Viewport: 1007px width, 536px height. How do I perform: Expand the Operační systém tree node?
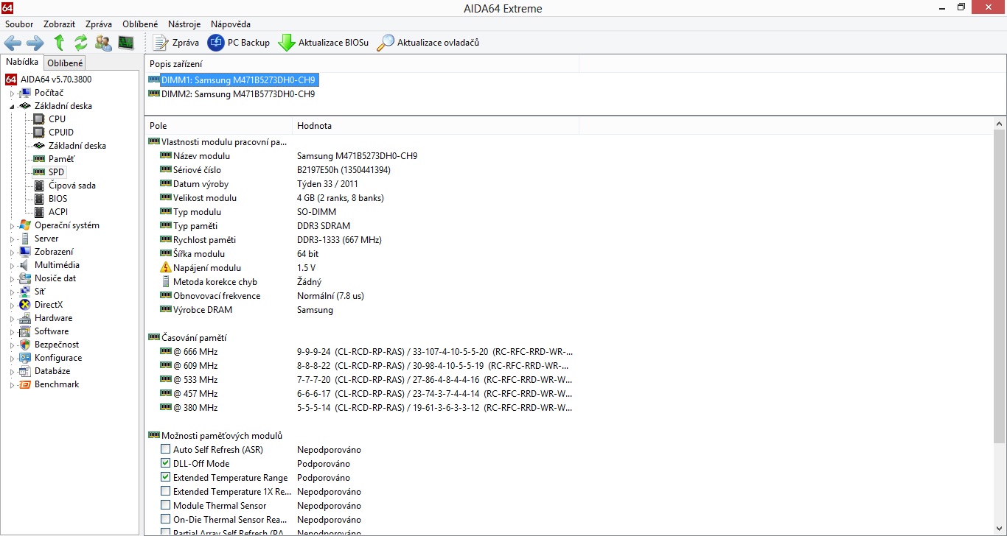click(12, 226)
